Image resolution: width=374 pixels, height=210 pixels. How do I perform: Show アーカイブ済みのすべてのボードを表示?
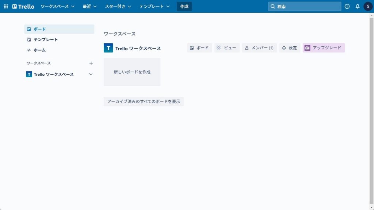pos(144,101)
